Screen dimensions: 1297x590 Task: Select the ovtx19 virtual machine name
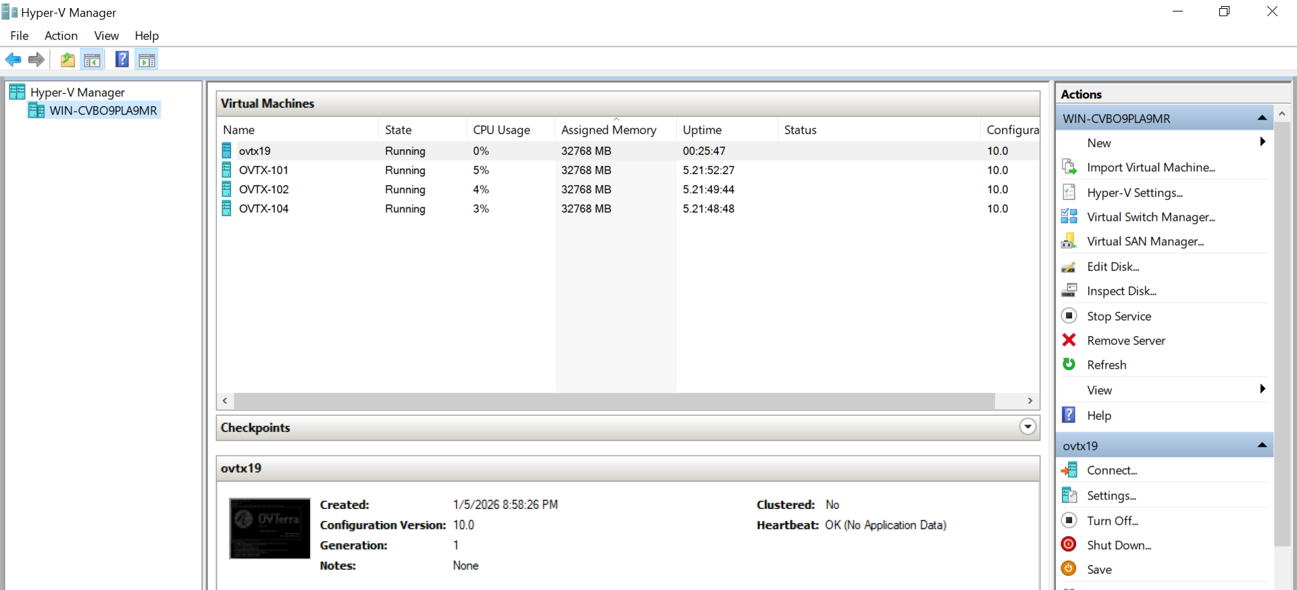pyautogui.click(x=255, y=151)
